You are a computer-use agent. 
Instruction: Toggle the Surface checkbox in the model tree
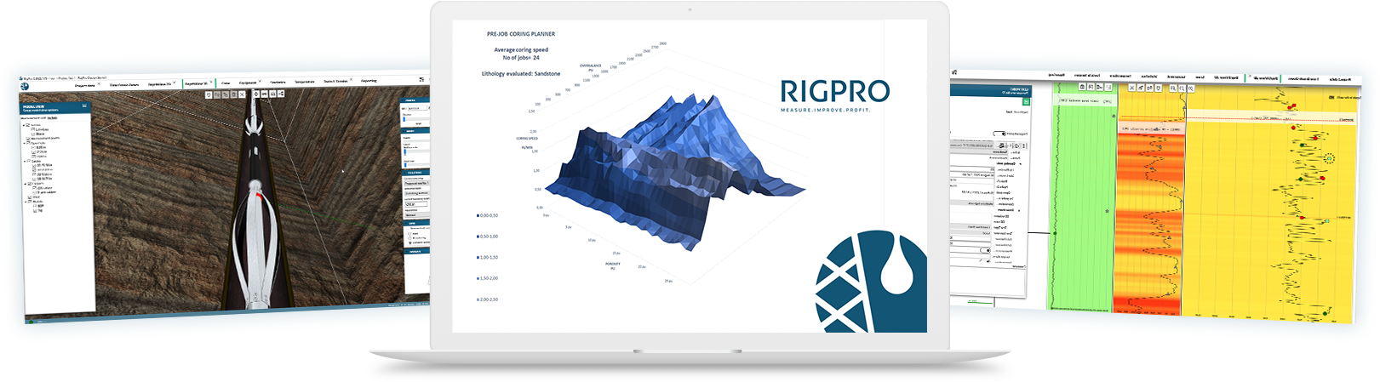pyautogui.click(x=28, y=125)
